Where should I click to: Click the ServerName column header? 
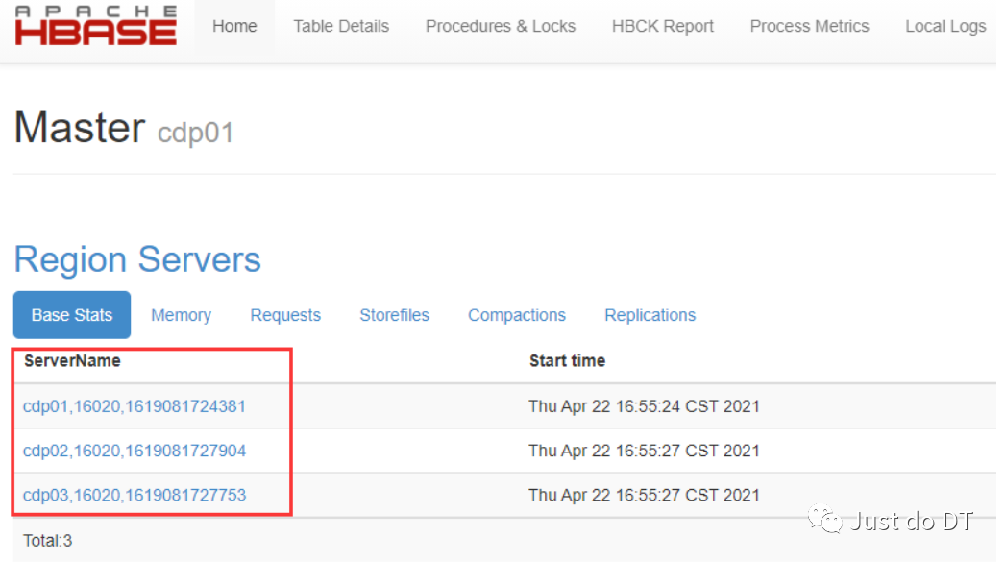[x=72, y=361]
